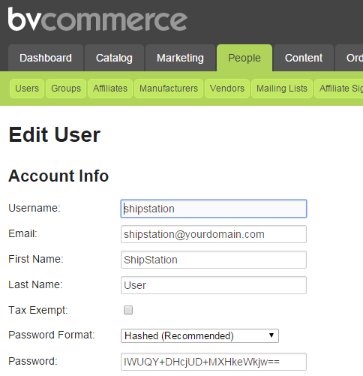The image size is (363, 376).
Task: Open the Dashboard tab
Action: click(46, 58)
